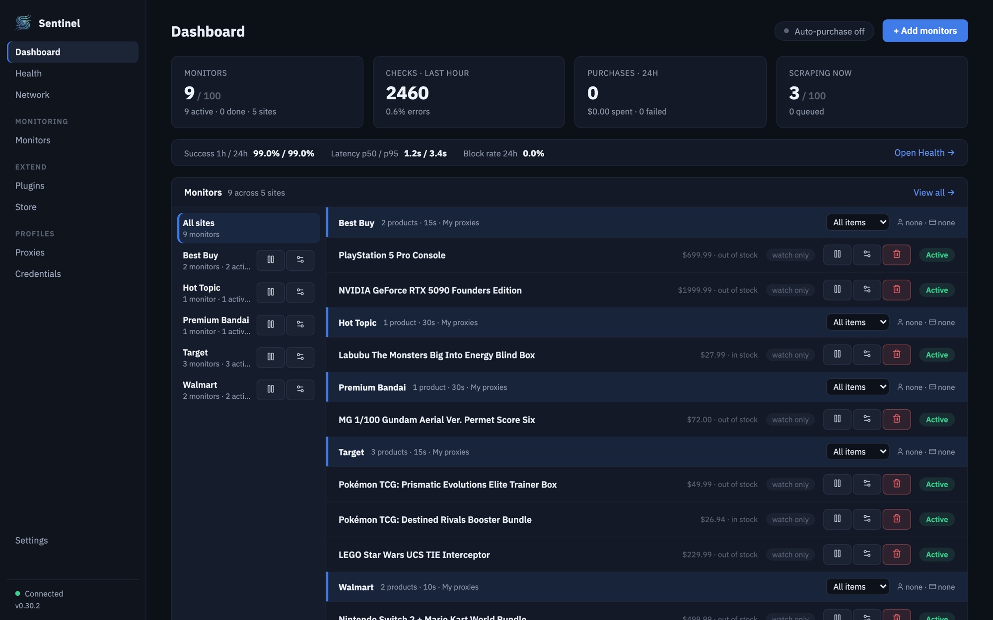
Task: Click the Sentinel logo icon
Action: pos(23,23)
